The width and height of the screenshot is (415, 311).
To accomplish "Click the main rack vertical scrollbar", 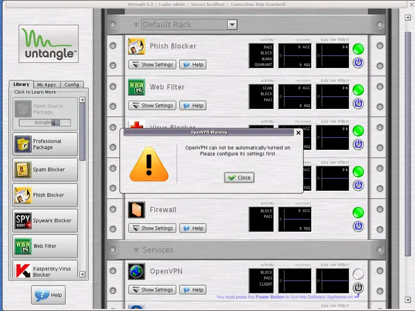I will (408, 144).
